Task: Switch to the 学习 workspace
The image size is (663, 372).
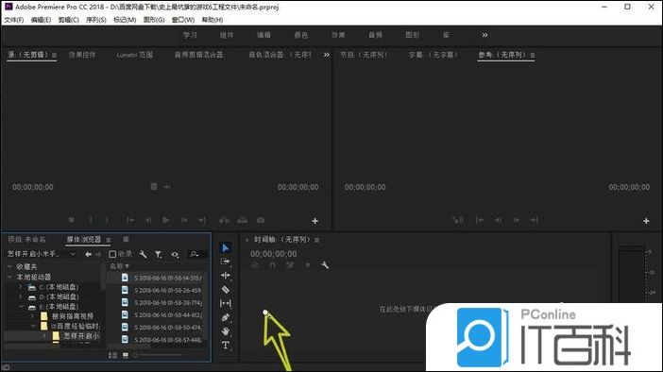Action: pos(190,35)
